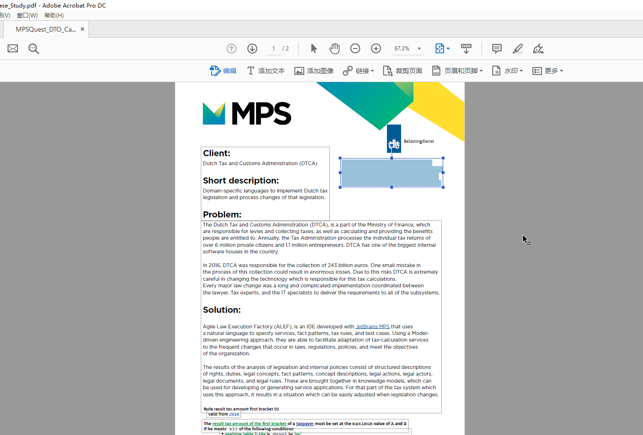Open the 水印 watermark dropdown
This screenshot has height=435, width=643.
pyautogui.click(x=508, y=71)
